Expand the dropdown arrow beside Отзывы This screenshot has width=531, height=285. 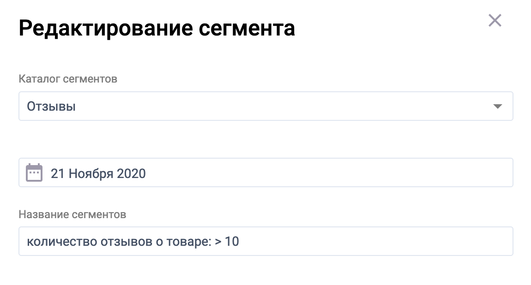[x=497, y=106]
